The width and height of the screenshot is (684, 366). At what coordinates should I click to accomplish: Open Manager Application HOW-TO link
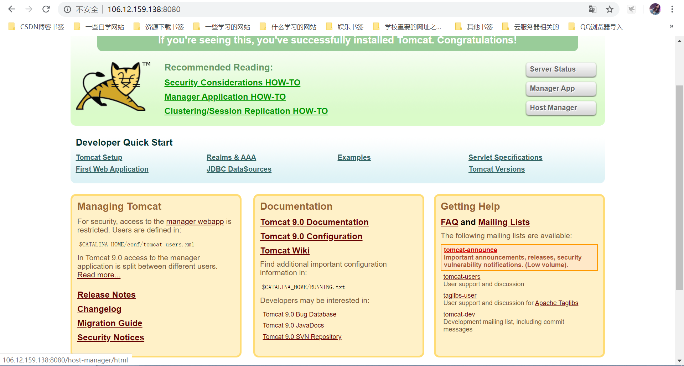click(225, 97)
